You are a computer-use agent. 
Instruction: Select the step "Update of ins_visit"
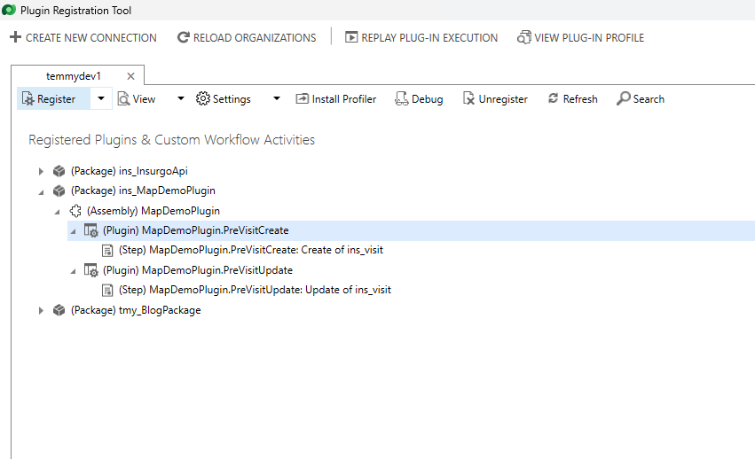(255, 290)
